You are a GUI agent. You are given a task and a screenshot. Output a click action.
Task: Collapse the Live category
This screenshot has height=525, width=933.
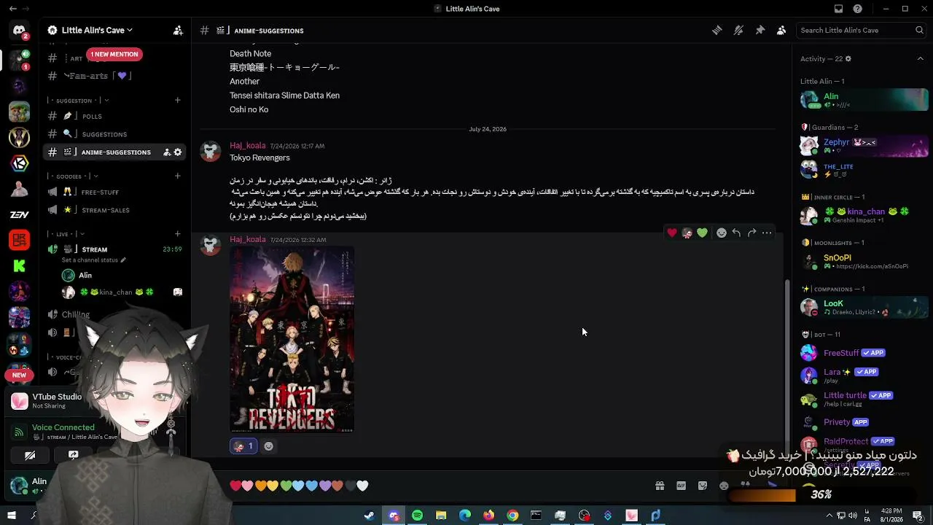click(x=66, y=234)
